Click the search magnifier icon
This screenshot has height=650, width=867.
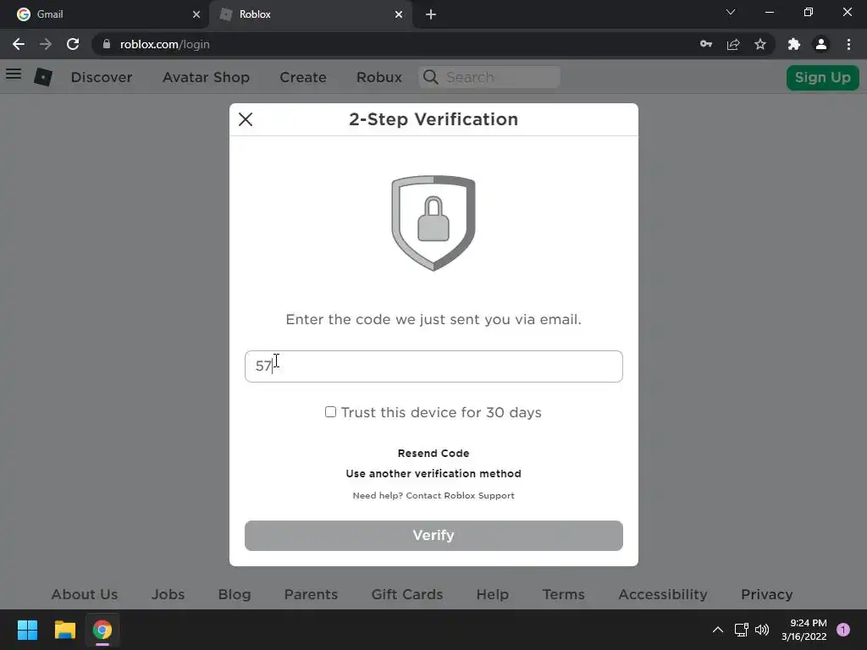point(431,77)
